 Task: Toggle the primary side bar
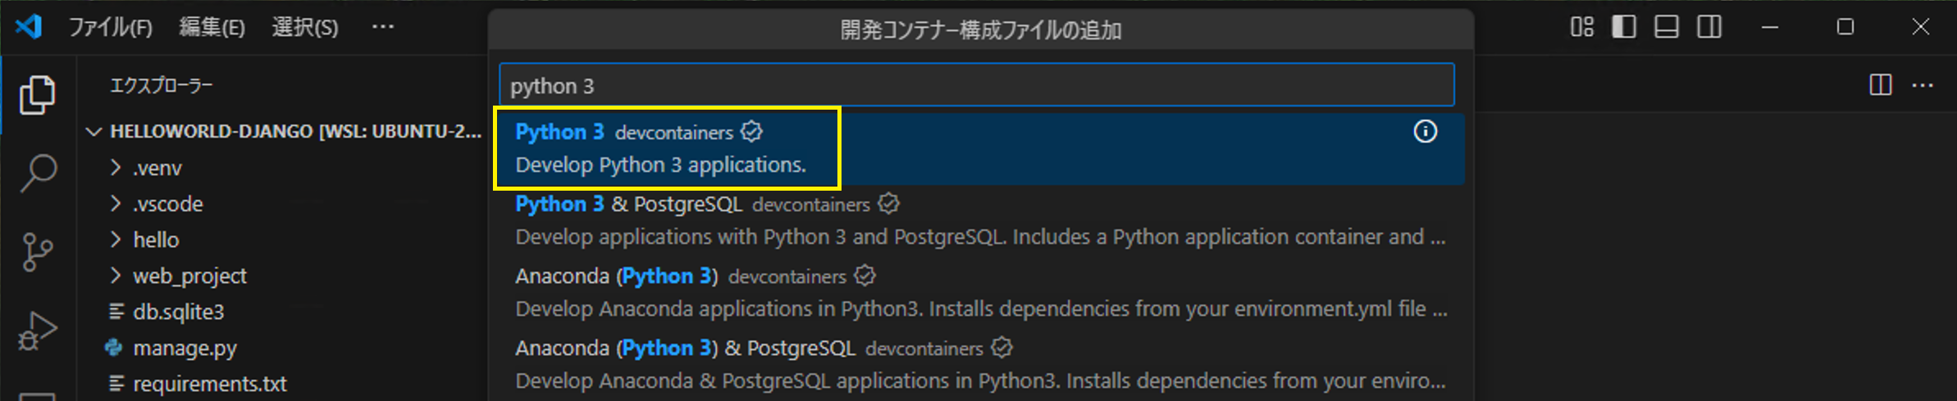(1624, 27)
